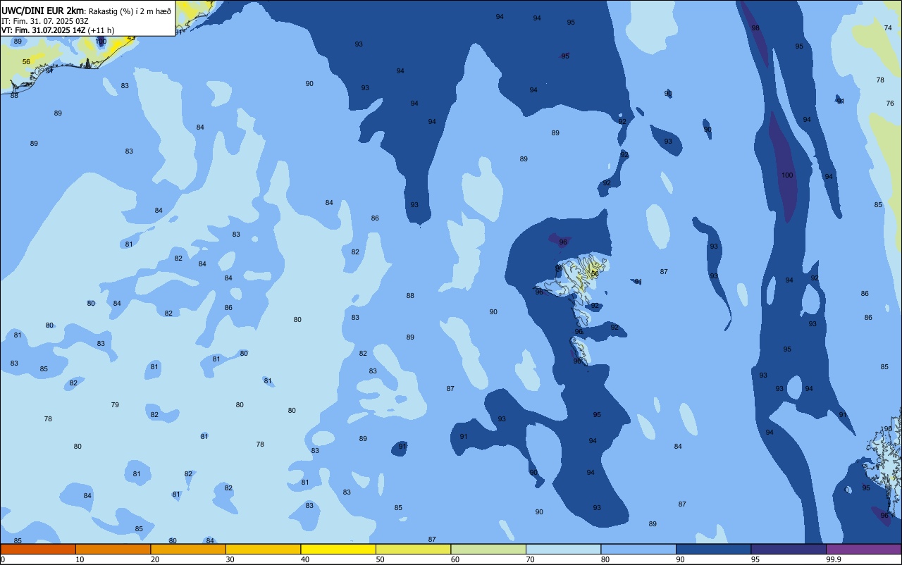Click the 50–60 yellow-green legend swatch

tap(413, 549)
